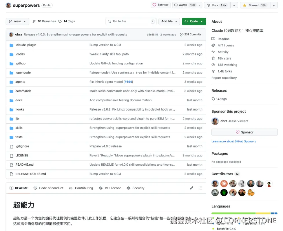The width and height of the screenshot is (283, 231).
Task: Switch to the Security tab
Action: [x=136, y=188]
